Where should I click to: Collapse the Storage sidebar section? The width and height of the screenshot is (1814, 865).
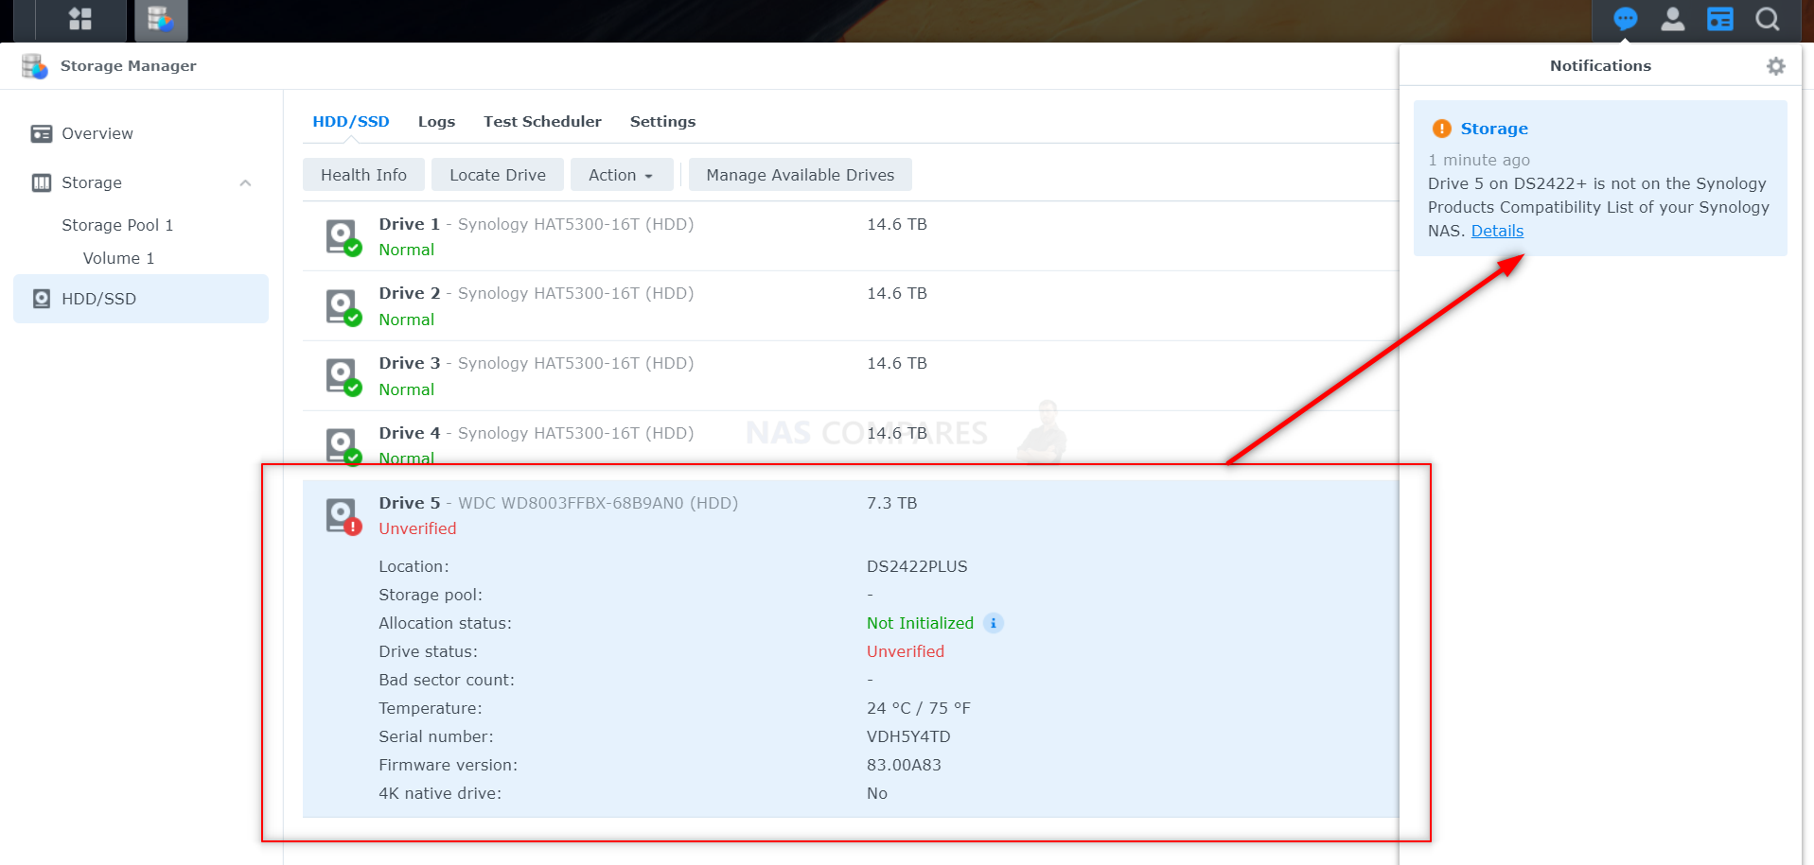[245, 182]
